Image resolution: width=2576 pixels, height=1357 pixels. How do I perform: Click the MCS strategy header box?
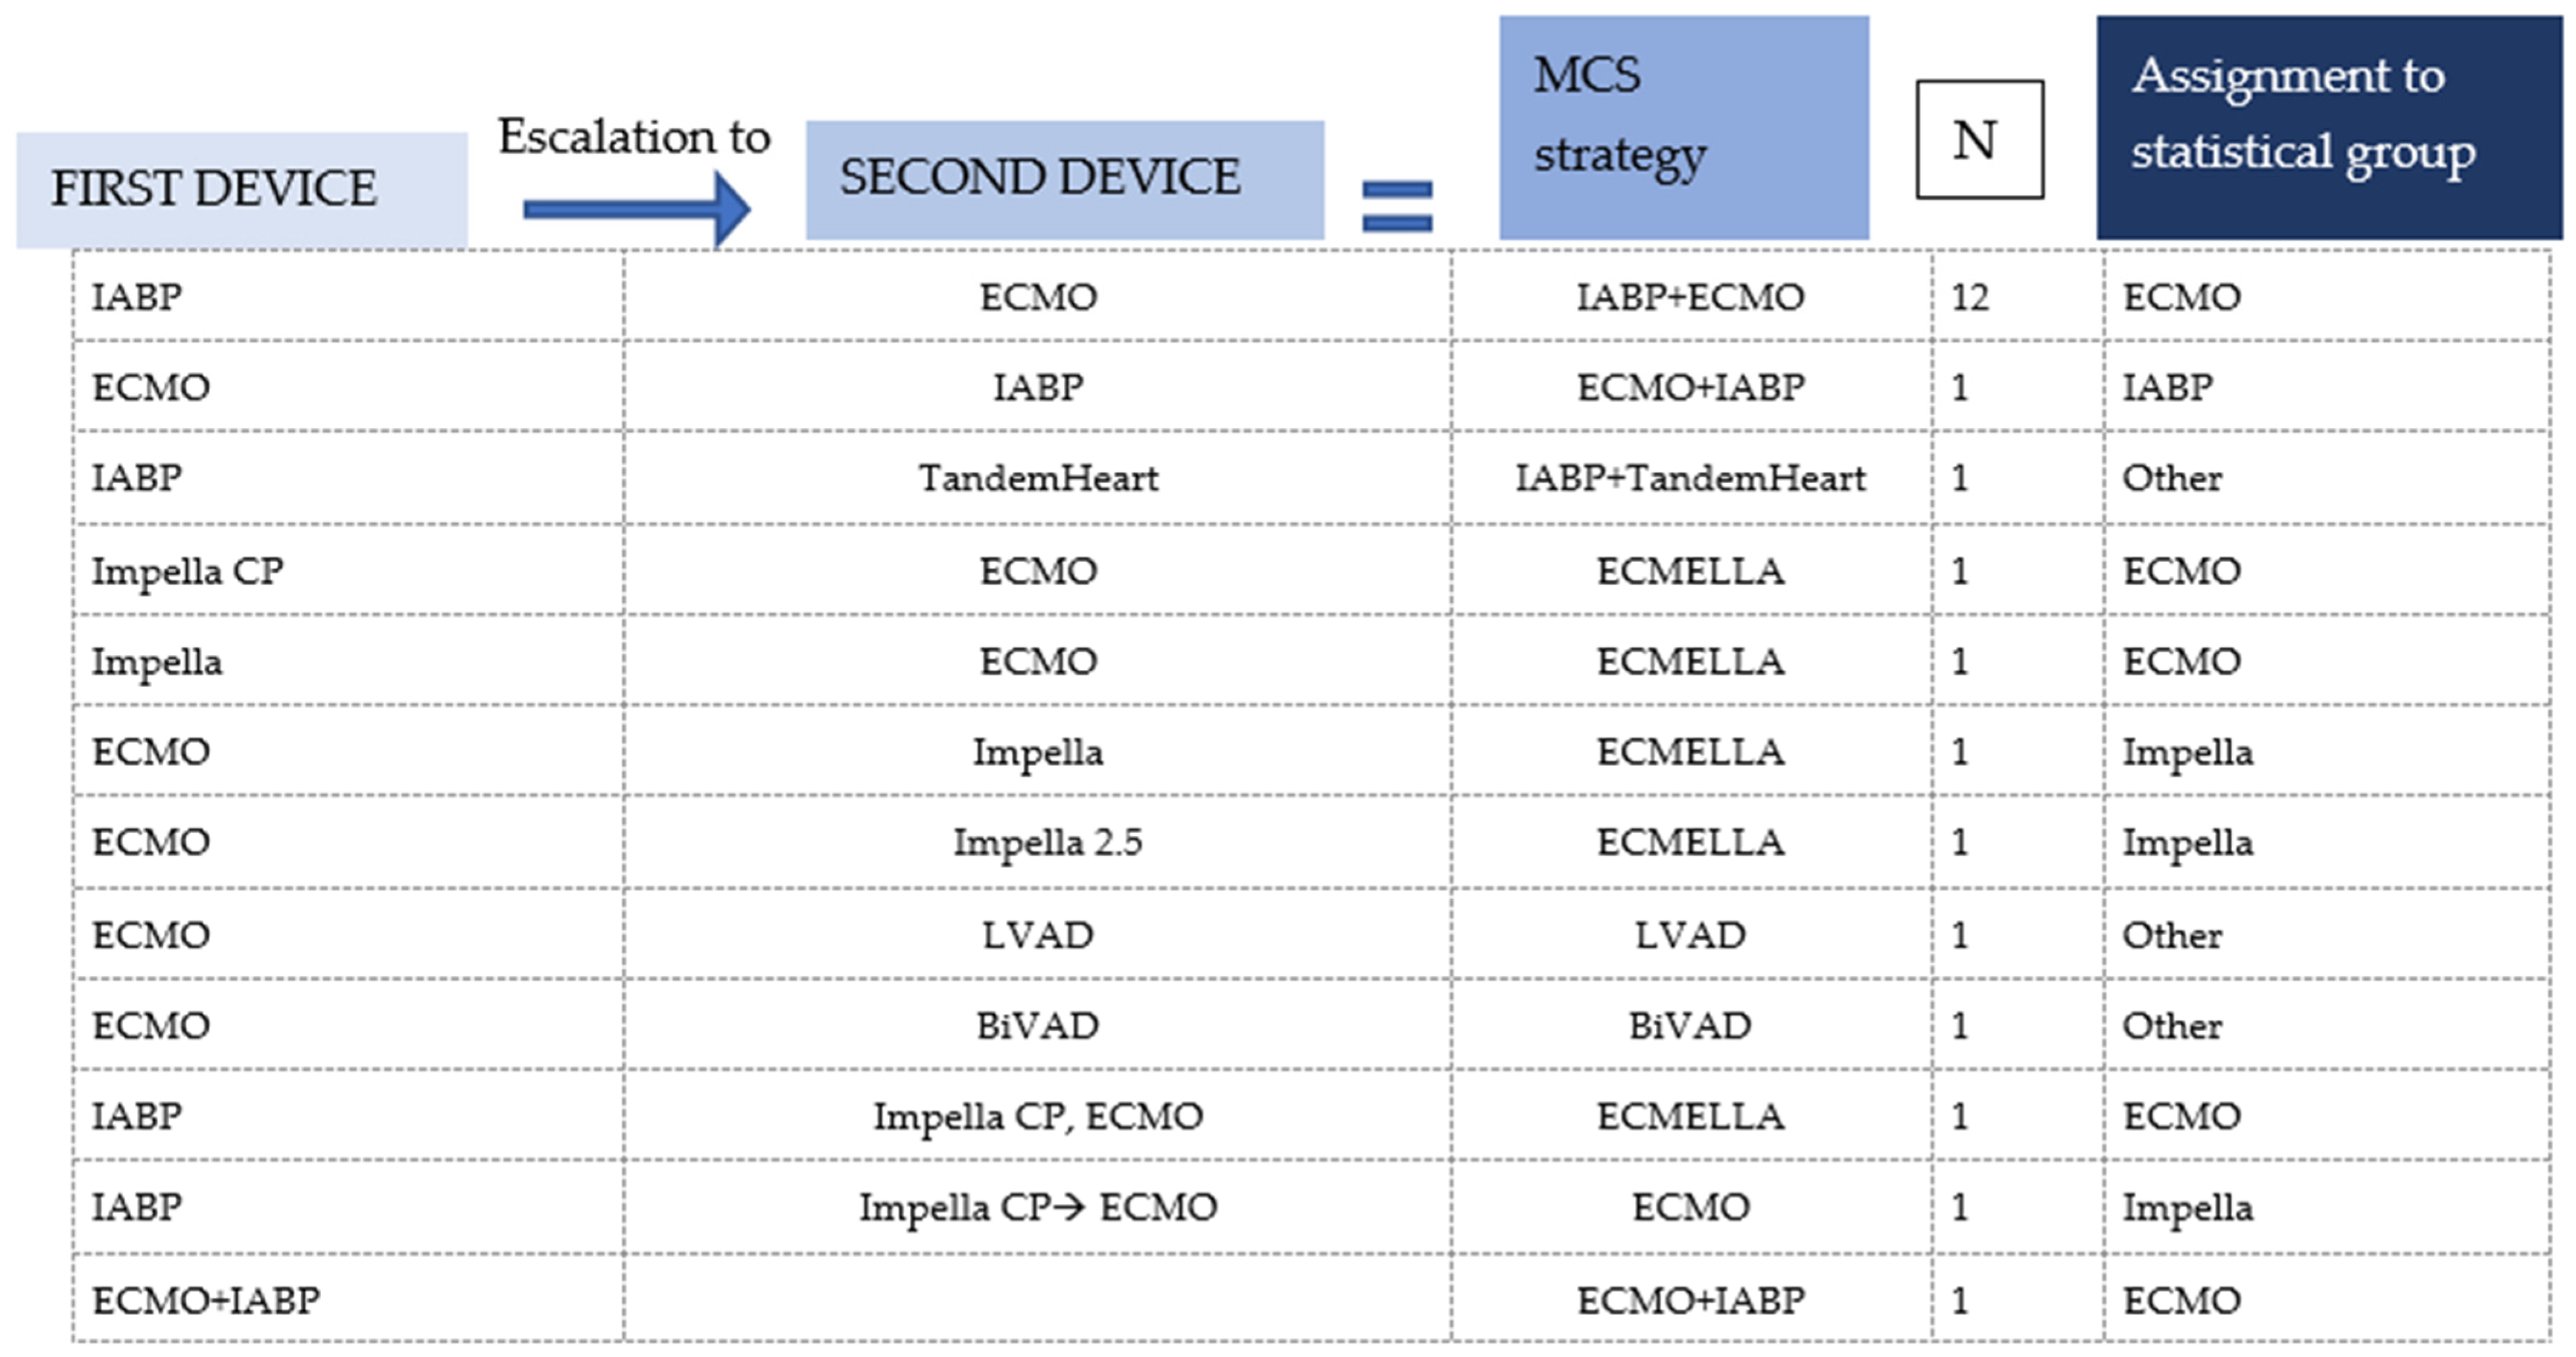point(1683,127)
